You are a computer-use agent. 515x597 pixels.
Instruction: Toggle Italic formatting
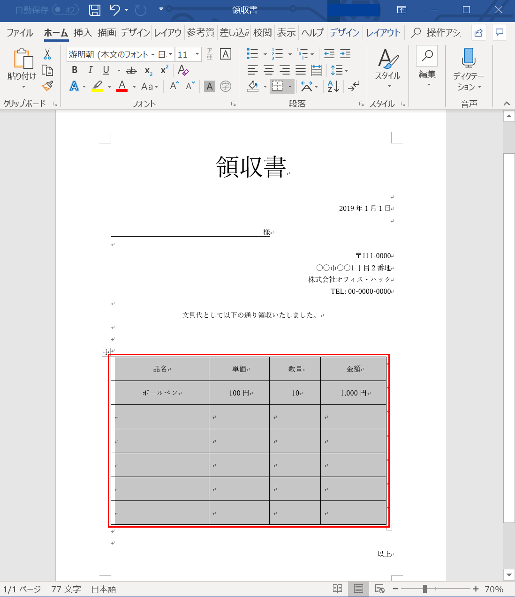90,70
